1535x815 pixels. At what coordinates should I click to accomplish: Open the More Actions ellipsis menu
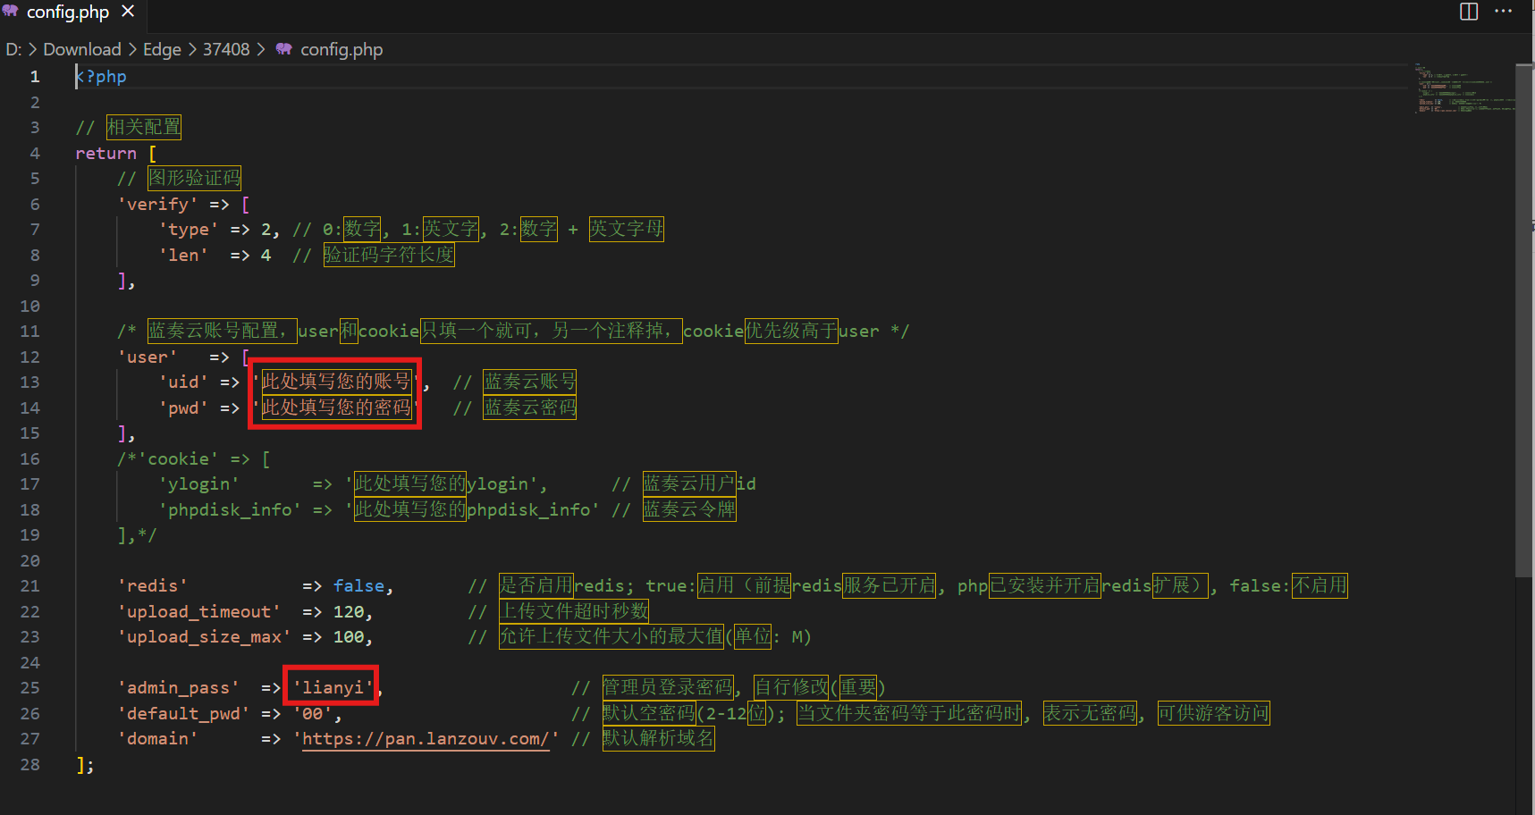point(1503,12)
